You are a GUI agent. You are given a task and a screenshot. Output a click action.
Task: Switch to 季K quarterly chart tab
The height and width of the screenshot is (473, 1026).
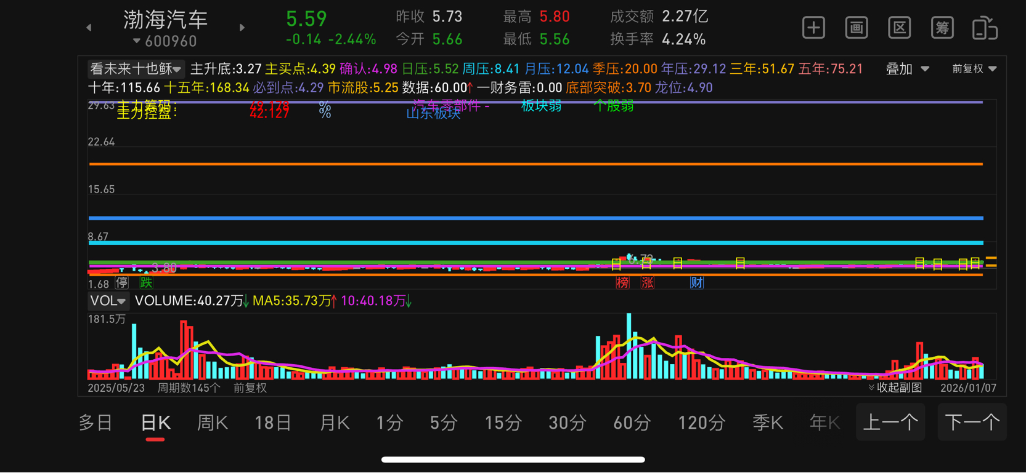pyautogui.click(x=768, y=423)
